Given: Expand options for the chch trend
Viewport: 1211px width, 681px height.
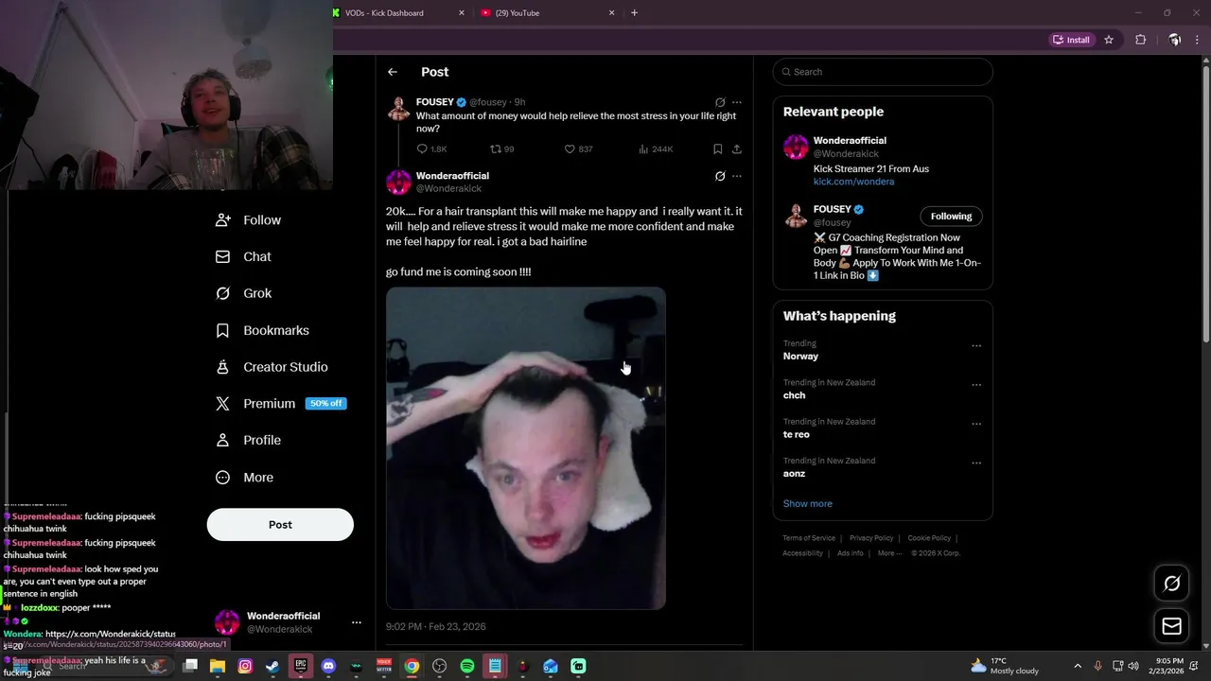Looking at the screenshot, I should pyautogui.click(x=976, y=385).
